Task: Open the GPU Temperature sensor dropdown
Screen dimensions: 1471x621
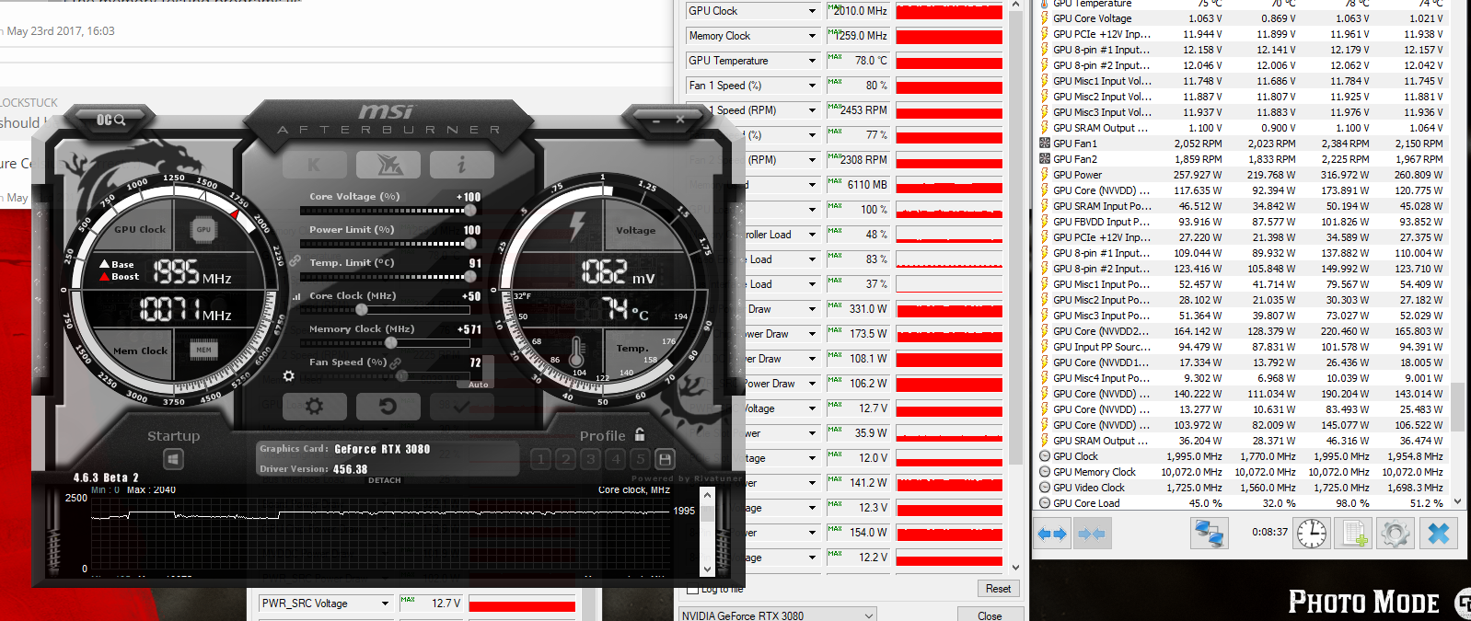Action: click(753, 61)
